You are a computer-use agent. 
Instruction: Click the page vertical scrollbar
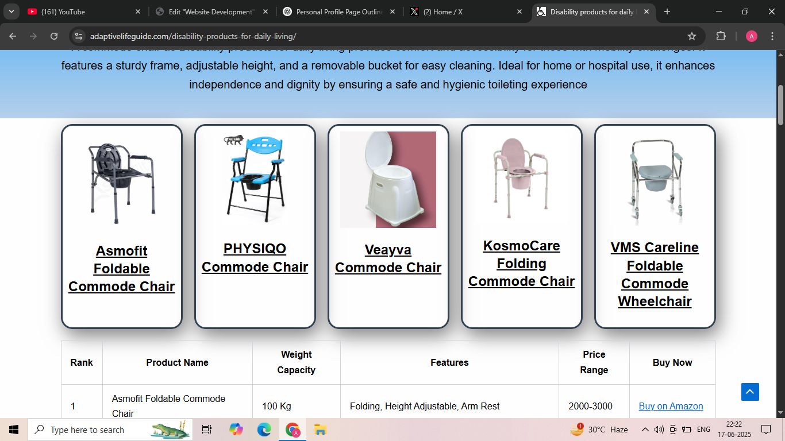[780, 105]
